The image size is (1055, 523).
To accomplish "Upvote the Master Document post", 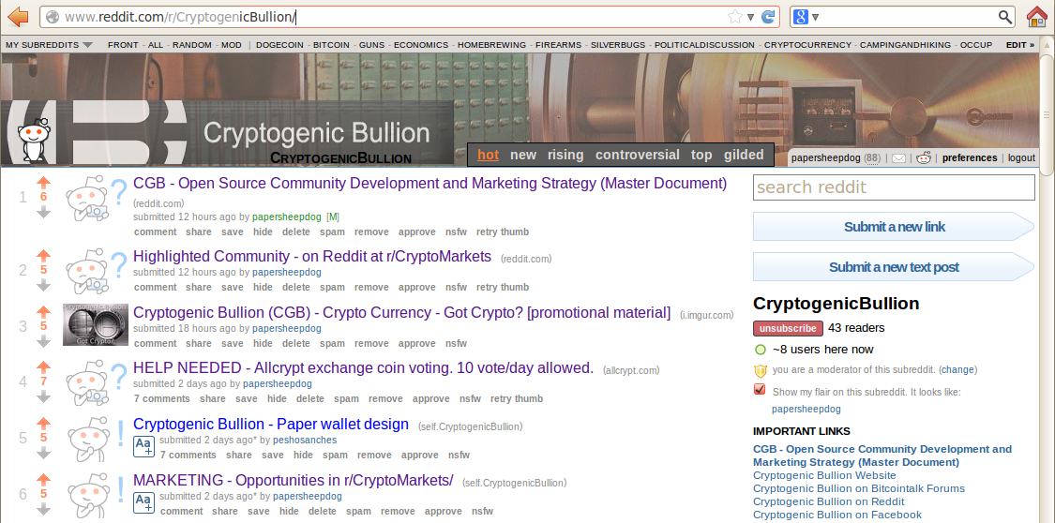I will [x=43, y=182].
